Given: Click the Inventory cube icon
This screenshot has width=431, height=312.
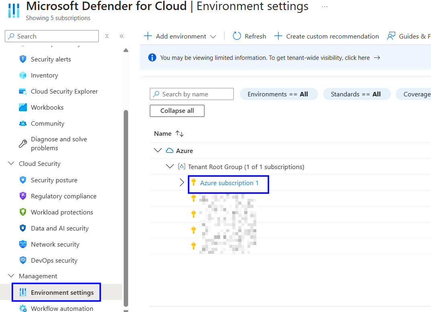Looking at the screenshot, I should 23,75.
